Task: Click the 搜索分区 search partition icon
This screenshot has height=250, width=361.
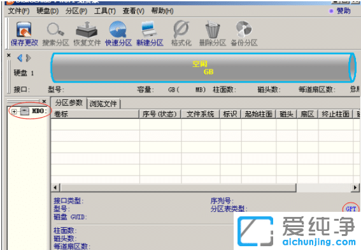Action: coord(55,34)
